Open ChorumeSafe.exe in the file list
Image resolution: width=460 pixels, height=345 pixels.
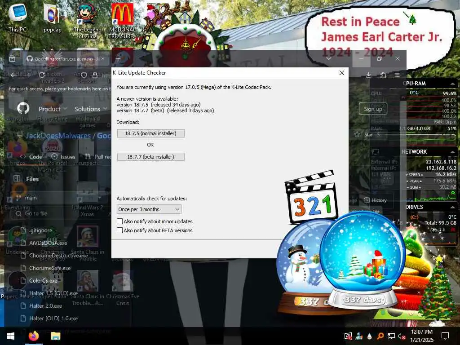(50, 268)
